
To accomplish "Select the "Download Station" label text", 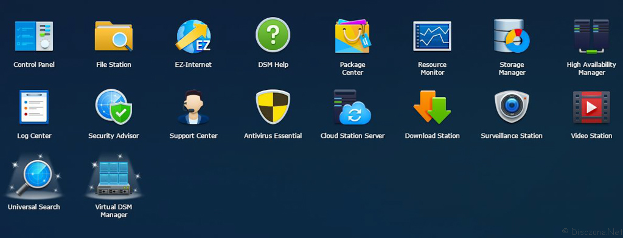I will click(x=433, y=135).
